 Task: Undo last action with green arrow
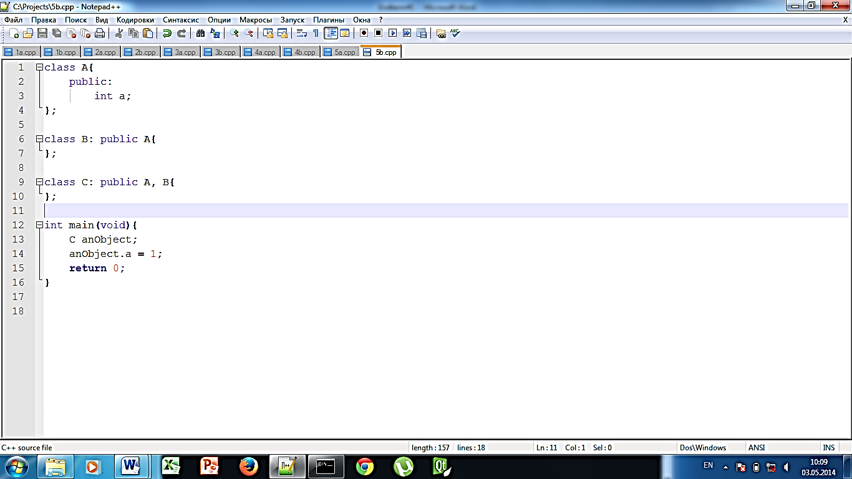pos(167,34)
